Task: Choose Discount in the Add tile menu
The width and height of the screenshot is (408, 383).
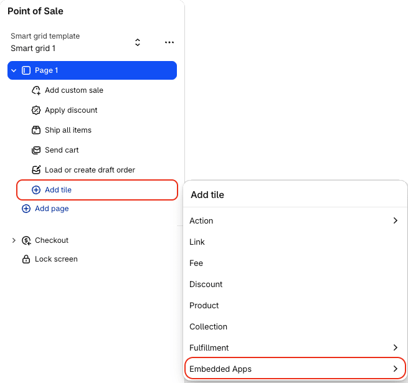Action: click(295, 284)
